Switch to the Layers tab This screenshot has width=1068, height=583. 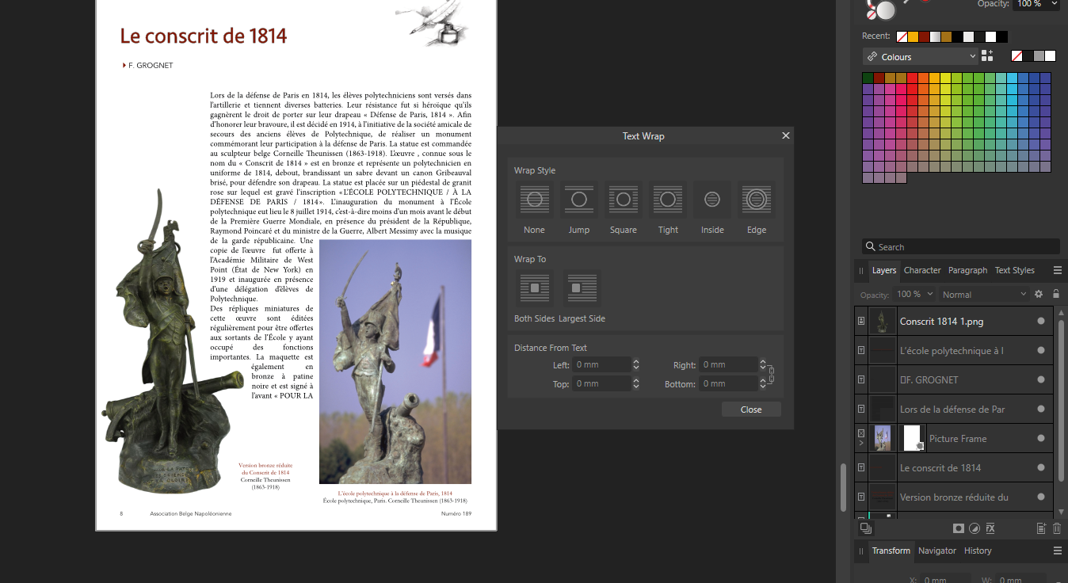(x=884, y=270)
